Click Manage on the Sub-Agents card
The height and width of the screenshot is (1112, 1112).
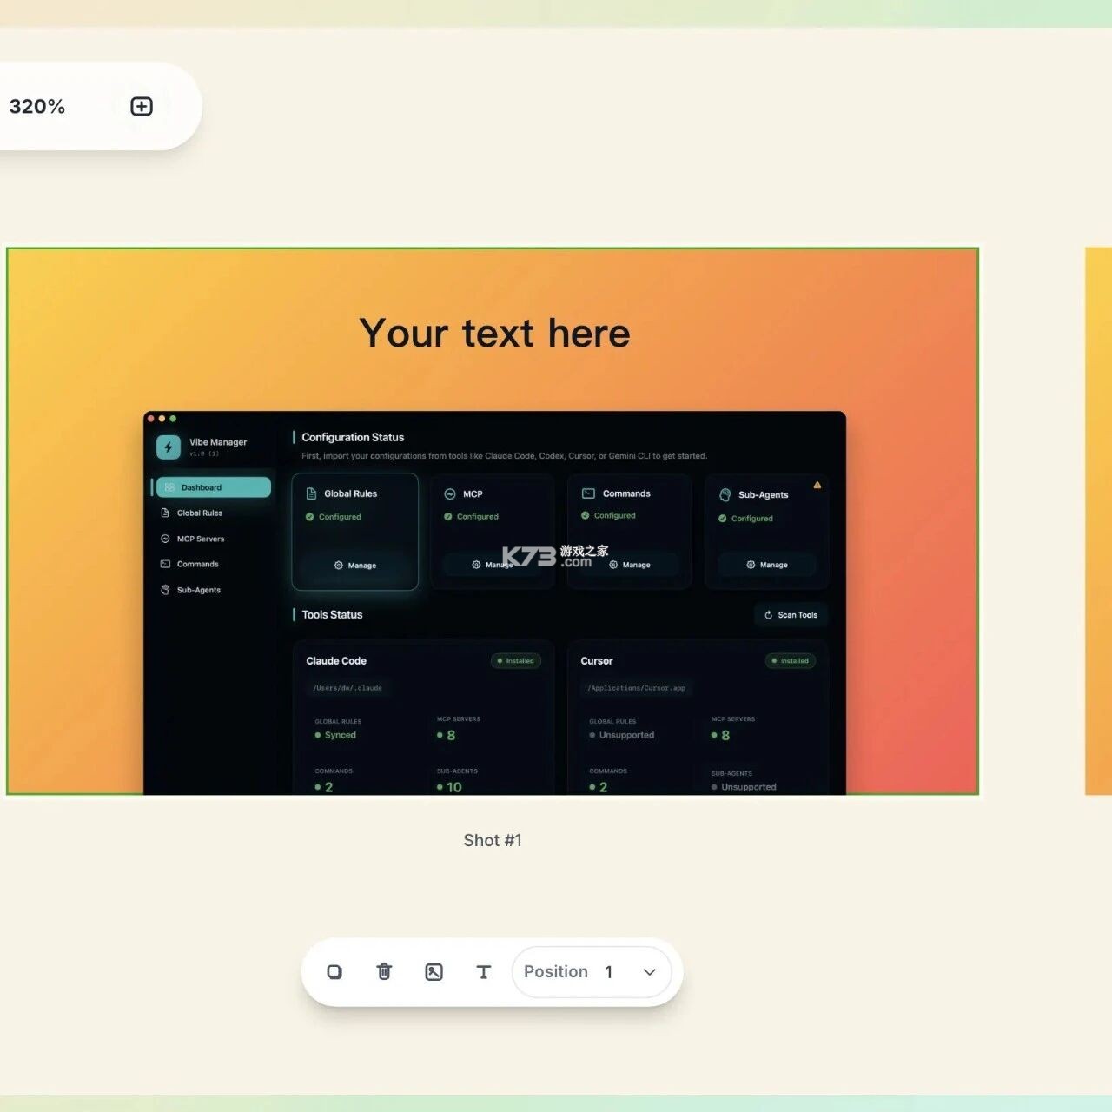click(x=767, y=565)
